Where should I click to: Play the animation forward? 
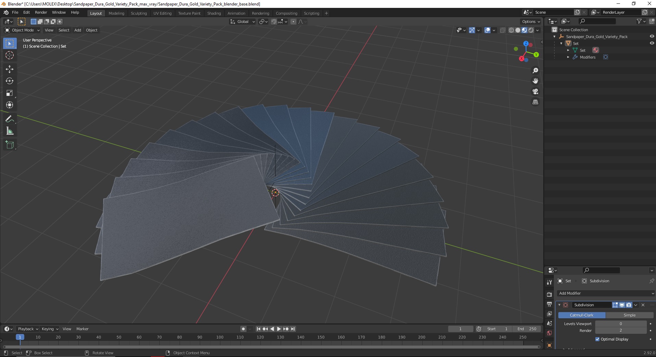point(279,329)
